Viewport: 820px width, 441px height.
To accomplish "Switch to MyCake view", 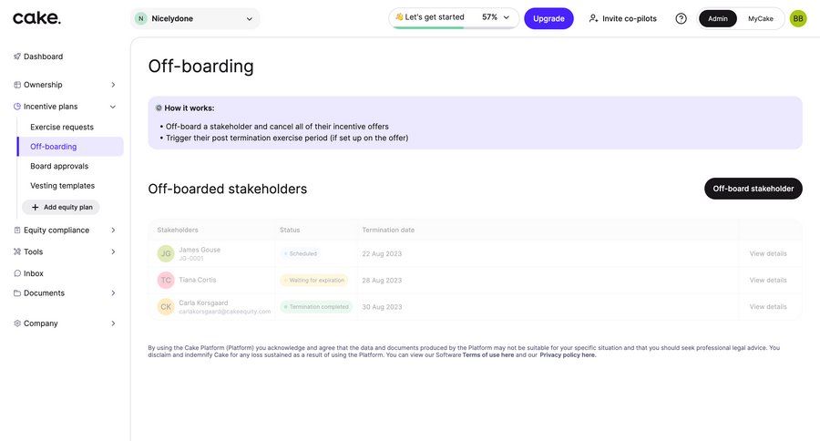I will click(761, 18).
